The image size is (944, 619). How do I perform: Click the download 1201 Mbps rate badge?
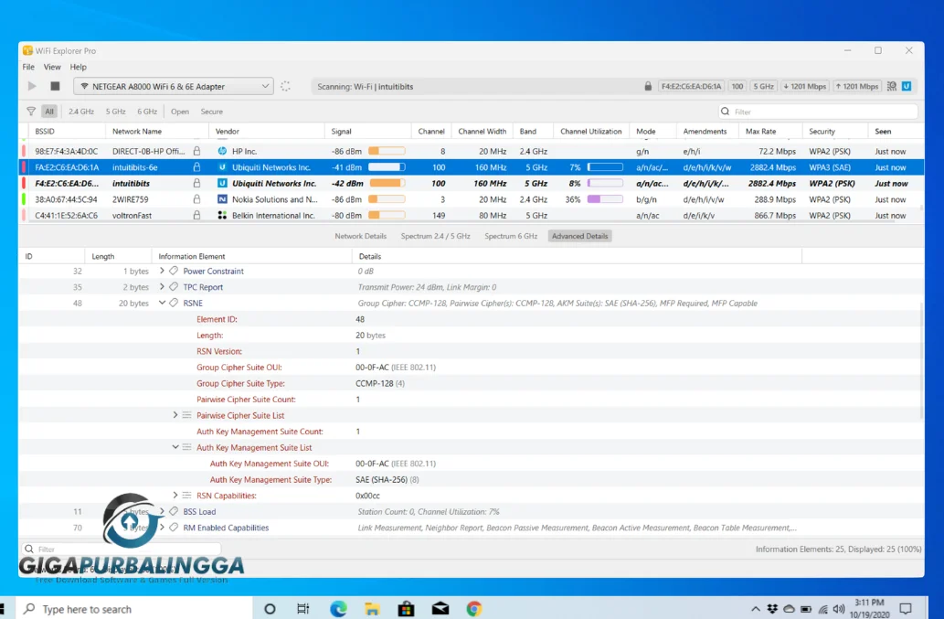(804, 86)
